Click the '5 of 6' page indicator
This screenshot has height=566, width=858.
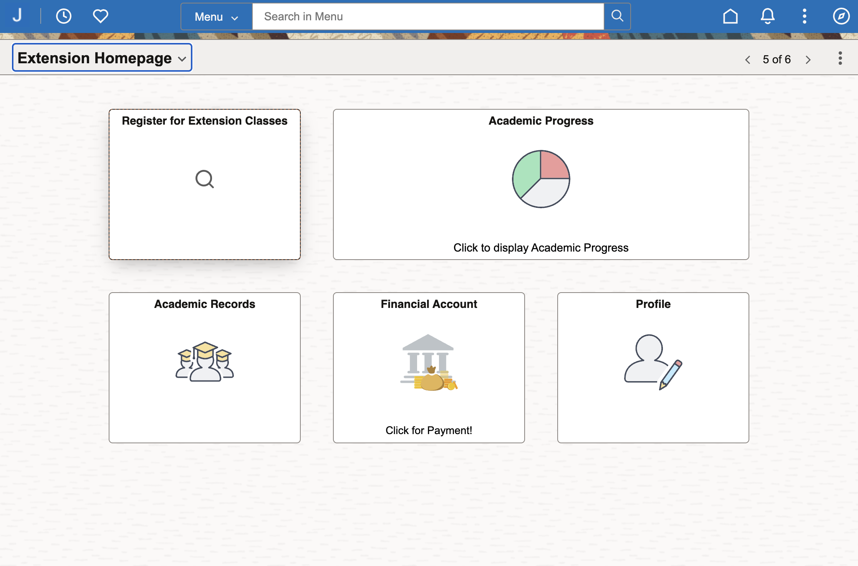click(x=777, y=59)
